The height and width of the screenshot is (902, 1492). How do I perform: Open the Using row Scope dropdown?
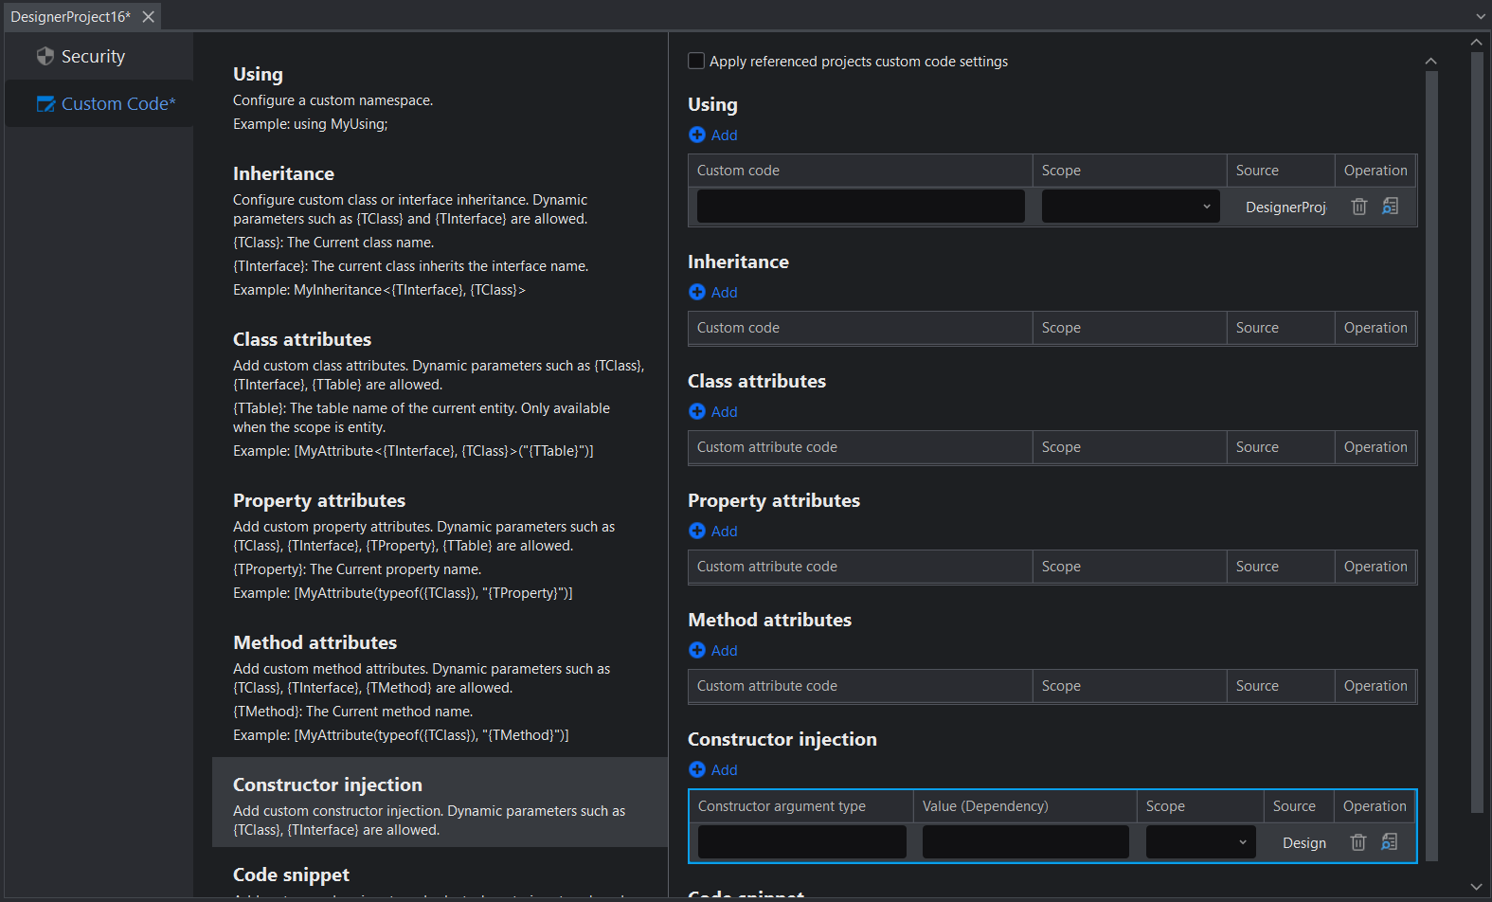(x=1130, y=206)
